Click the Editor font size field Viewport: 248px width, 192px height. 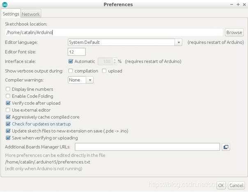[x=76, y=52]
